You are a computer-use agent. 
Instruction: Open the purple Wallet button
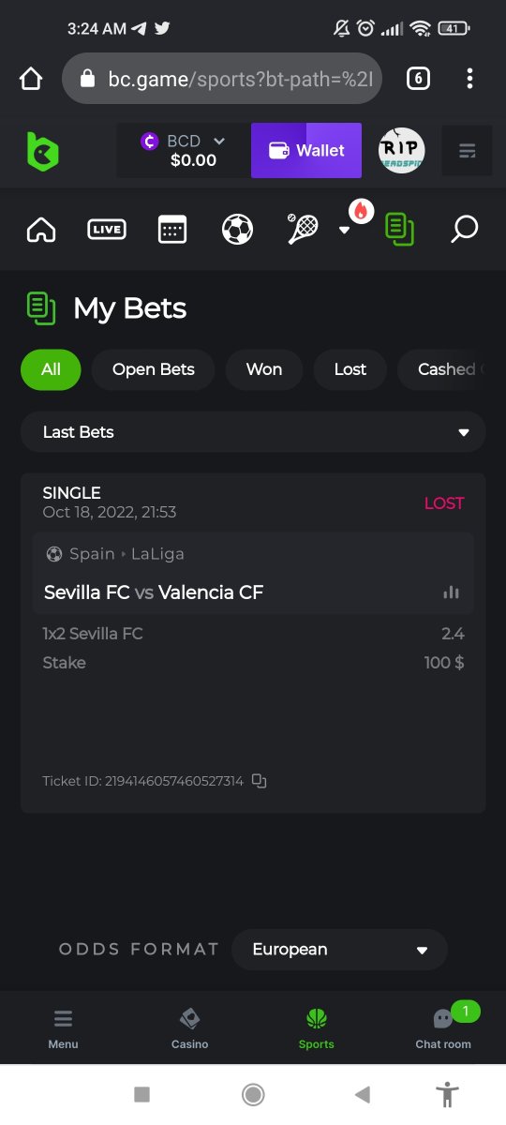coord(306,150)
